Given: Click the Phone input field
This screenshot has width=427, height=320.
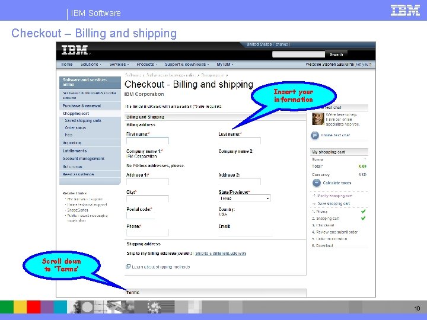Looking at the screenshot, I should click(x=147, y=233).
